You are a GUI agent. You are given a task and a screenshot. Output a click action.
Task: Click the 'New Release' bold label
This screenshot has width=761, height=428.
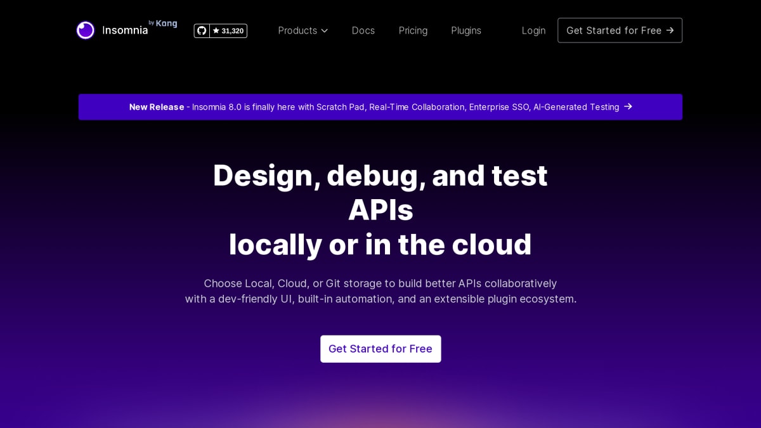[x=157, y=107]
